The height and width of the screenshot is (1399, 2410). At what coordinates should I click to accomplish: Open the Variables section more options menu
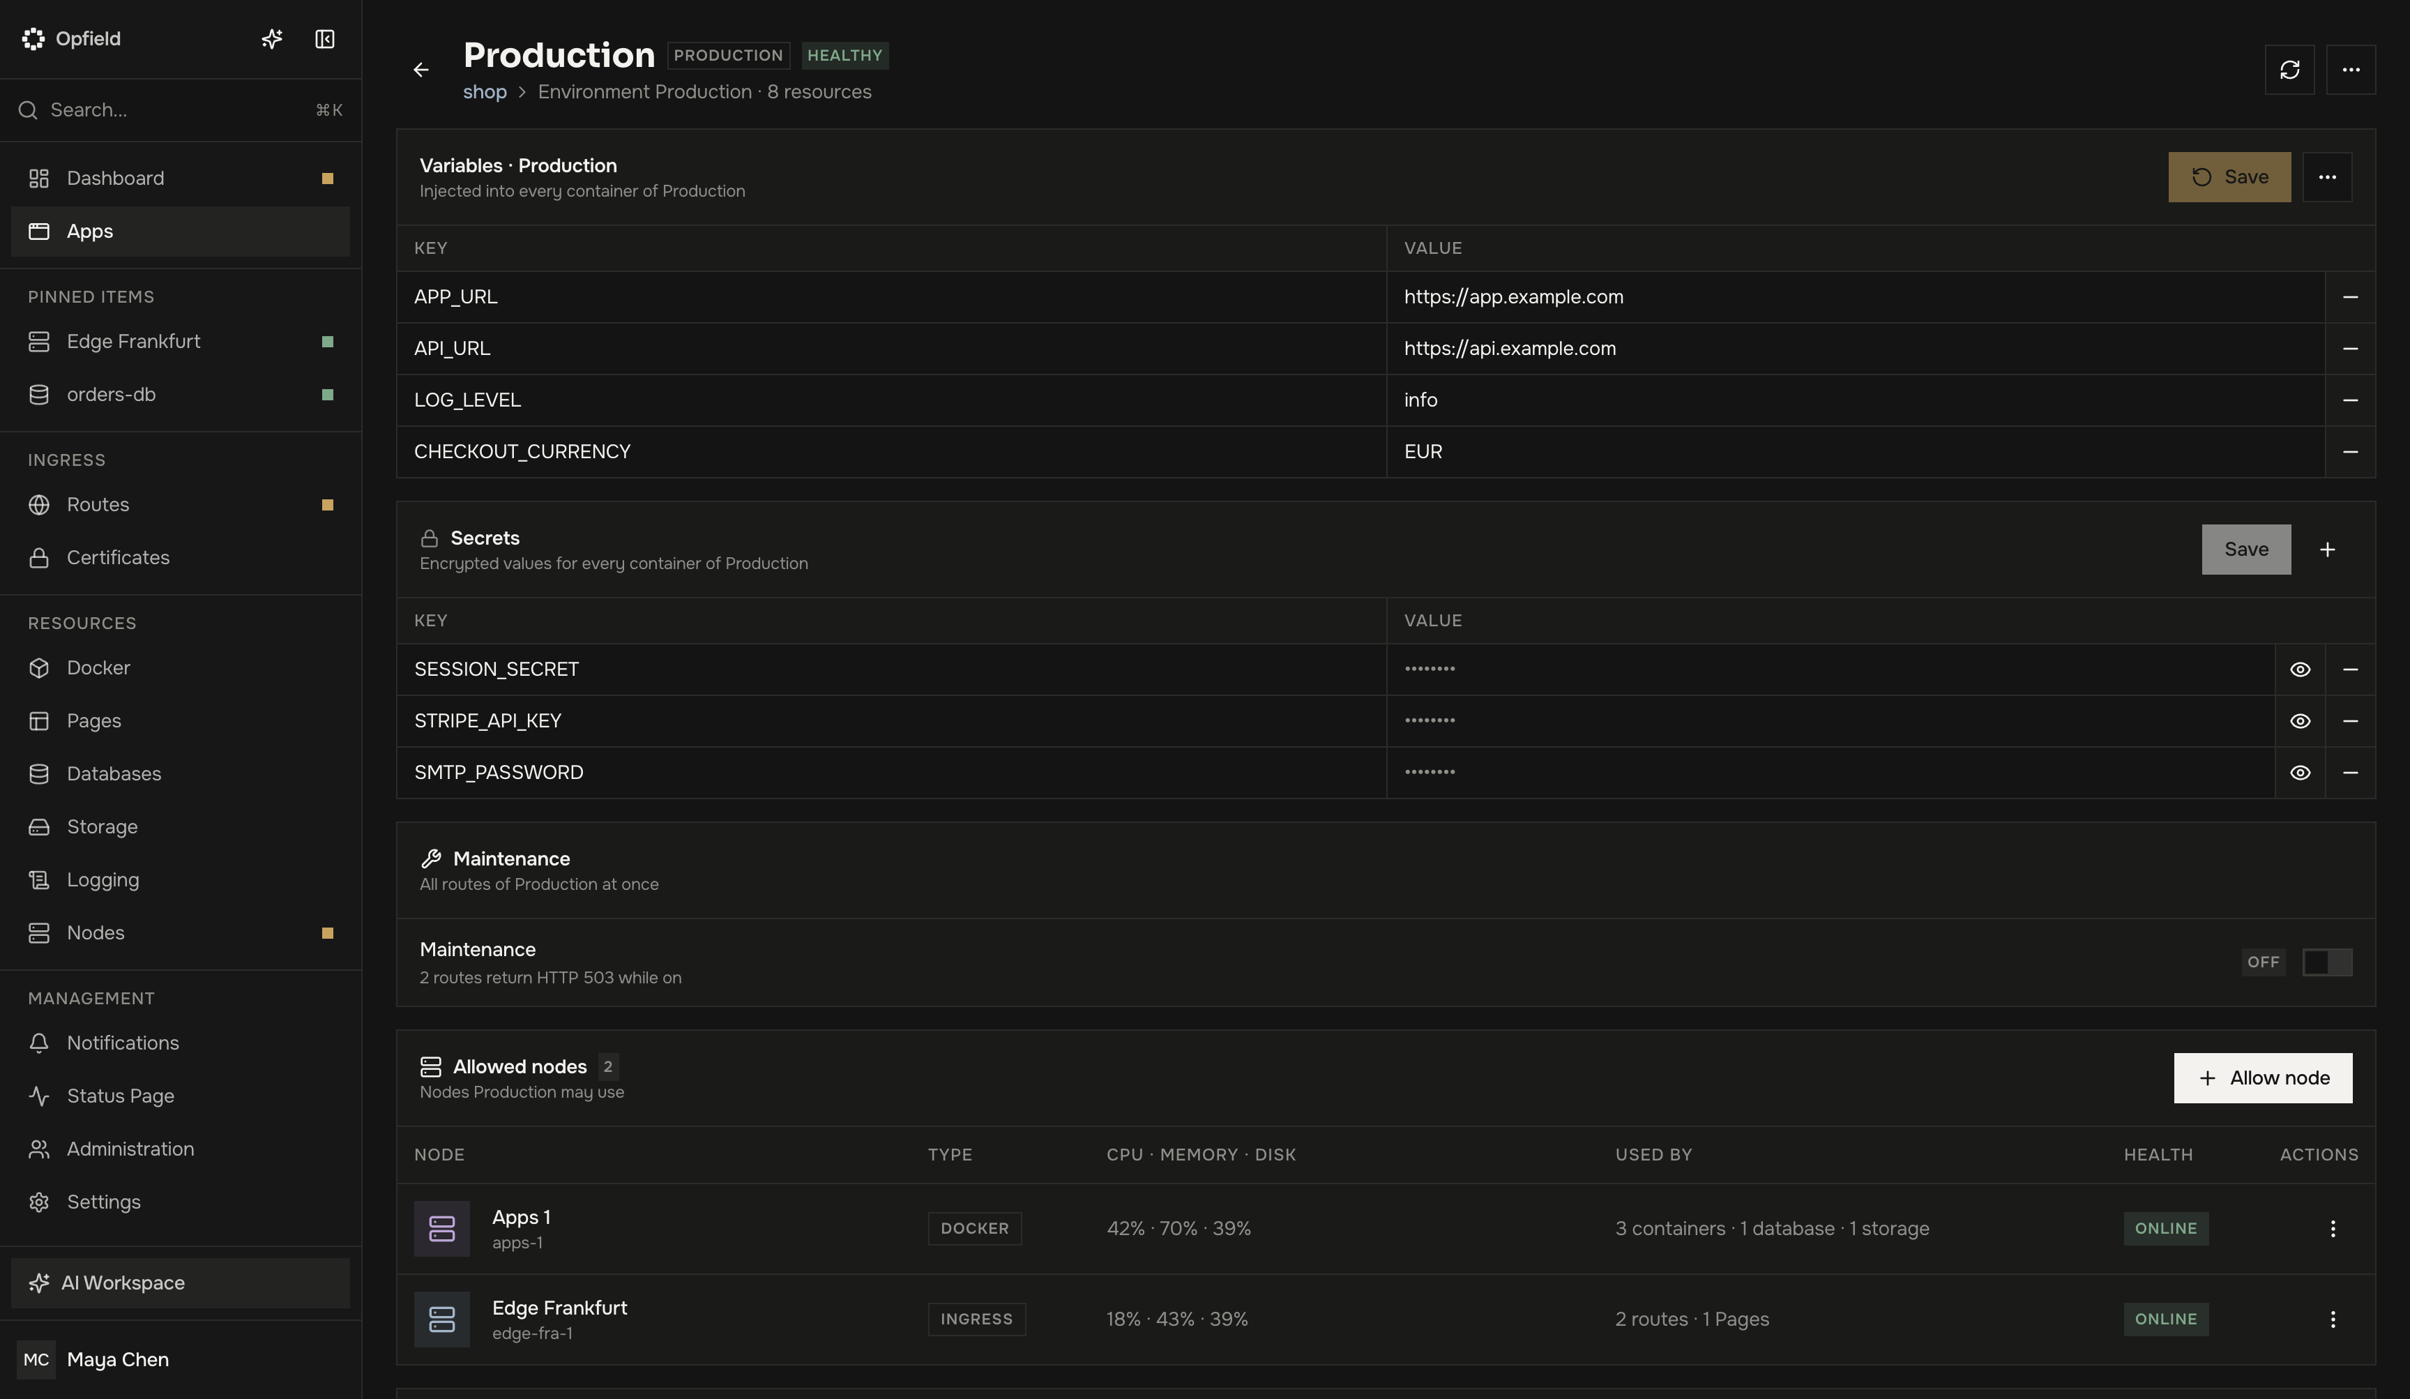click(2327, 177)
